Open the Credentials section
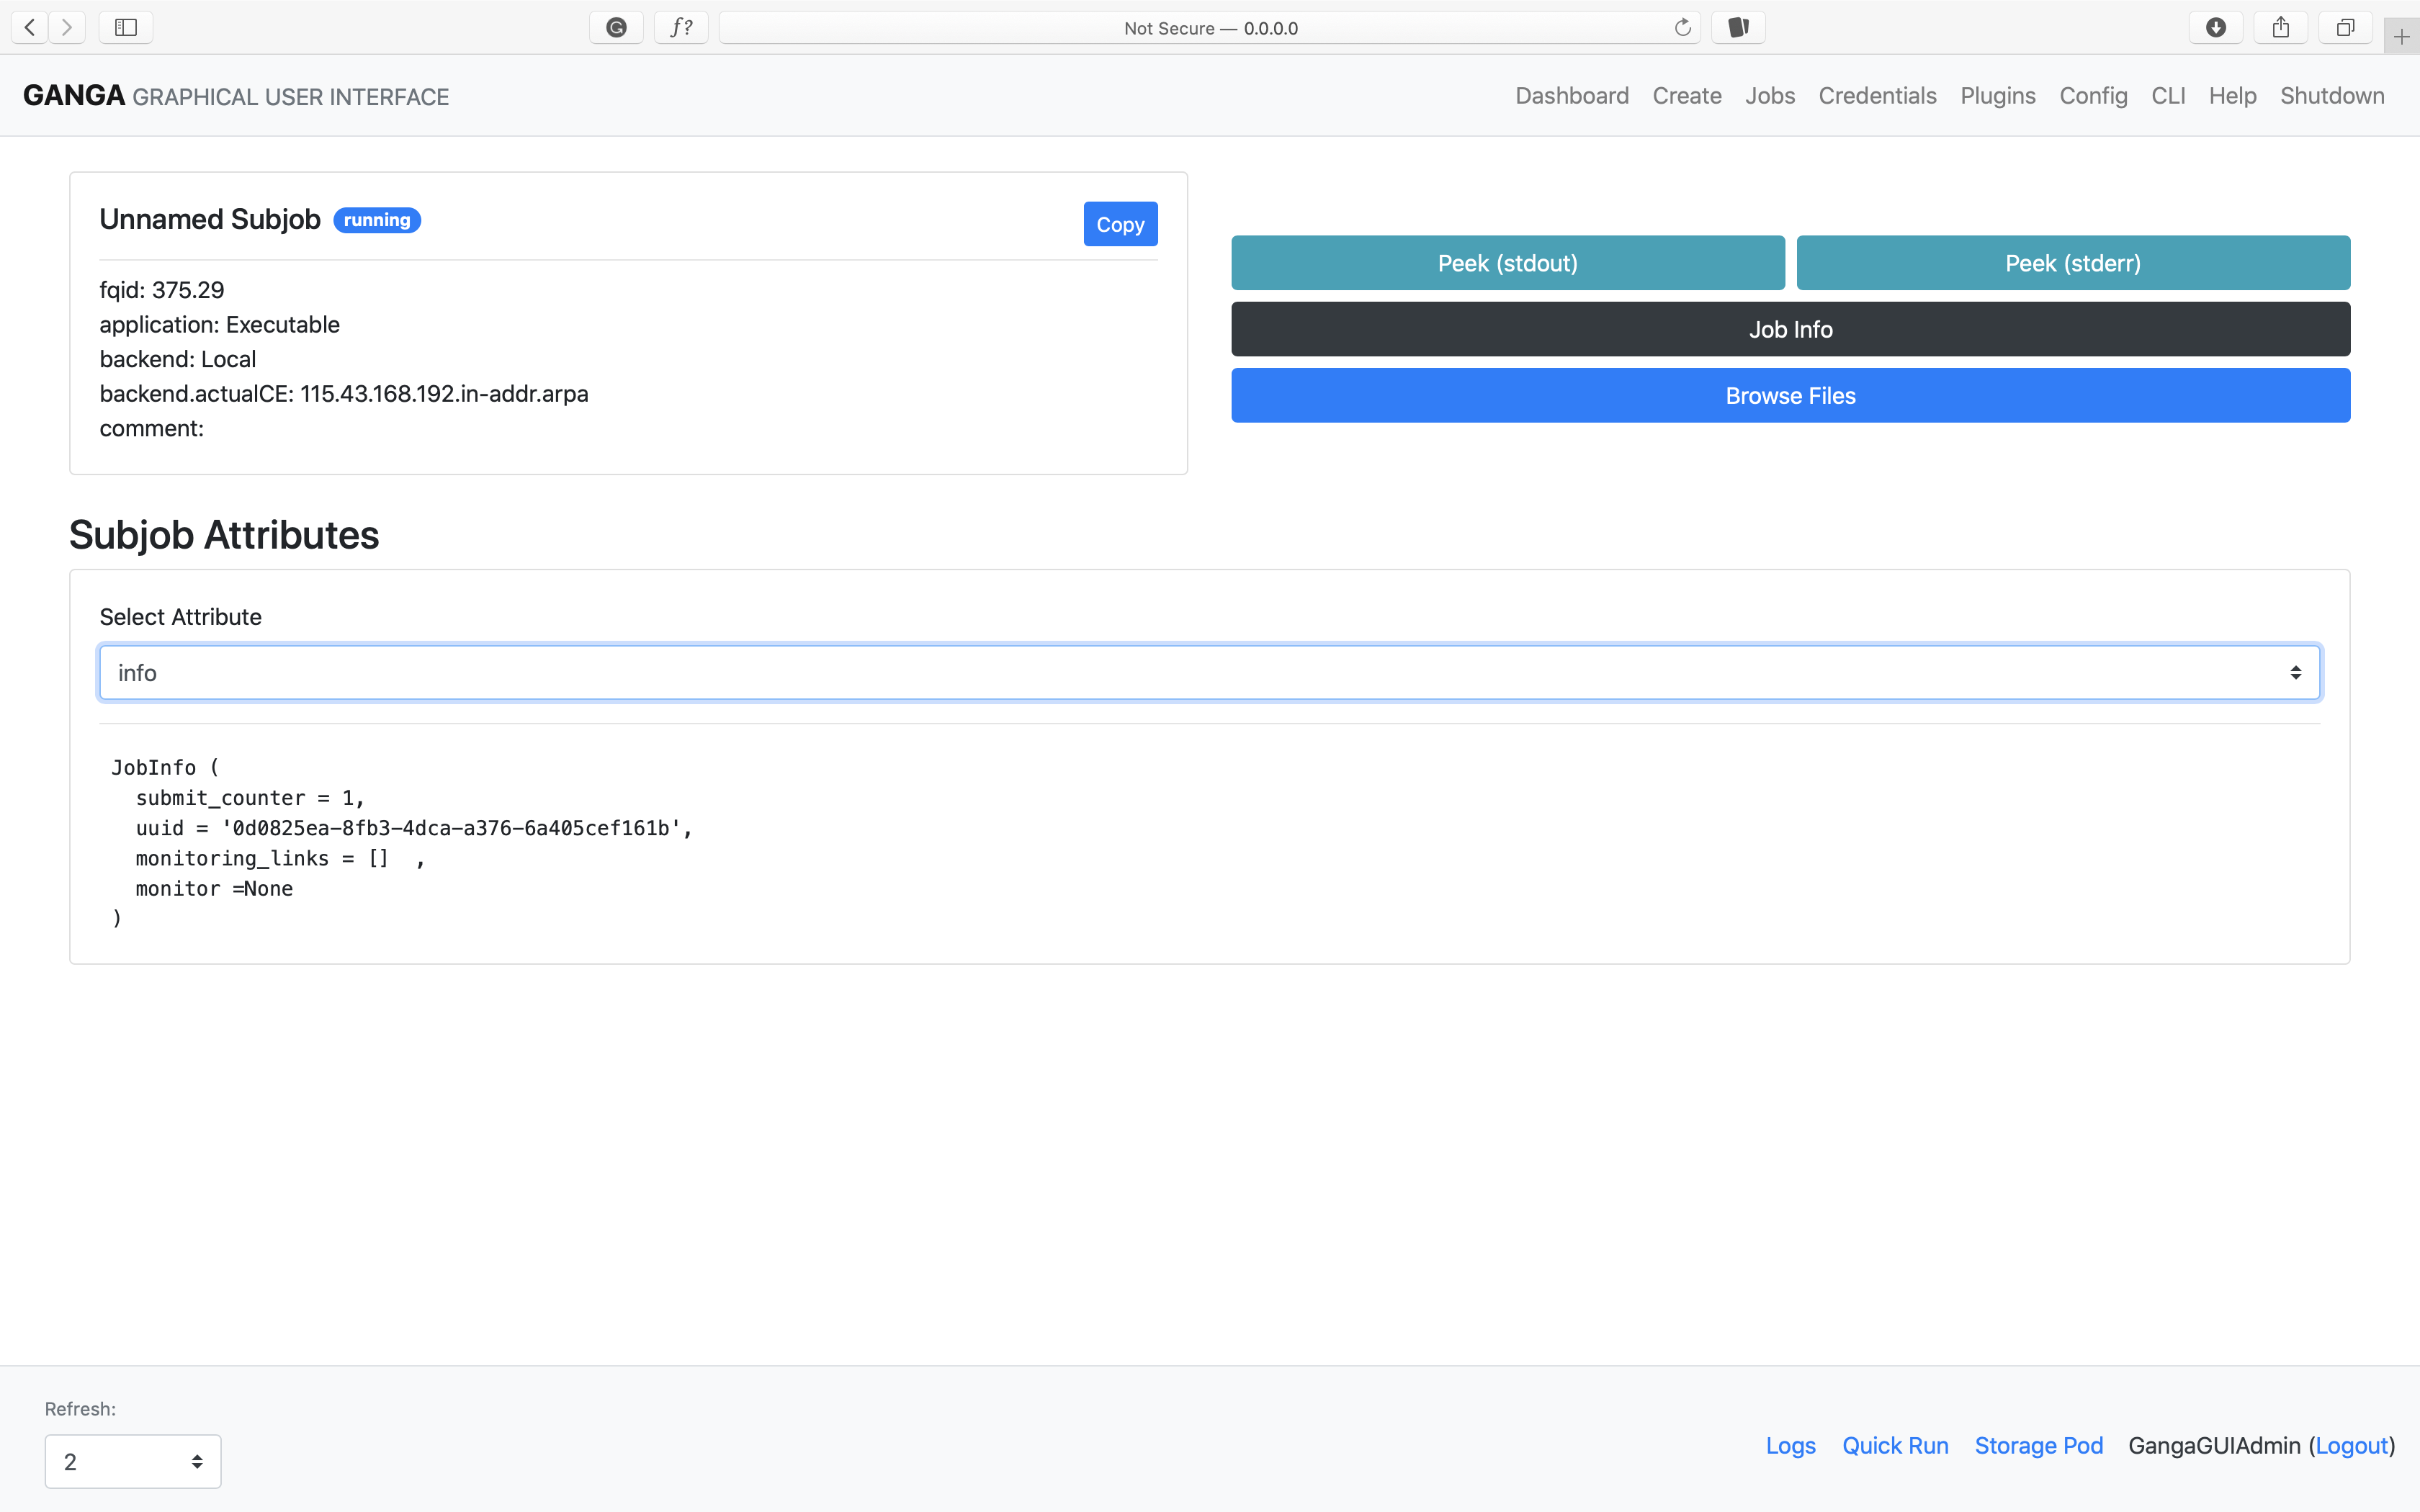 point(1876,95)
